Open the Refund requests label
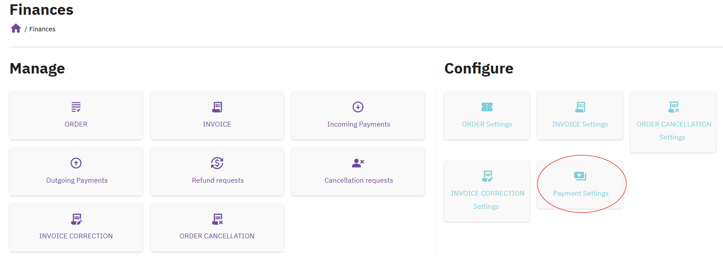Viewport: 723px width, 257px height. click(x=218, y=180)
